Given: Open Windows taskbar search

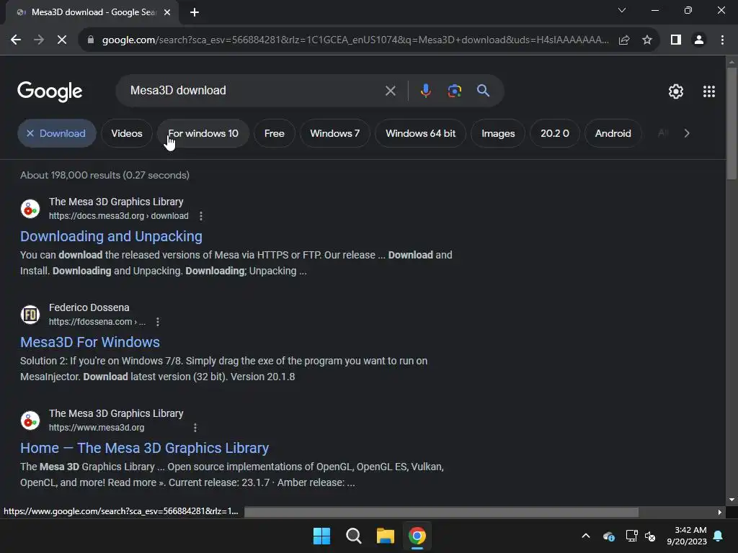Looking at the screenshot, I should [353, 536].
